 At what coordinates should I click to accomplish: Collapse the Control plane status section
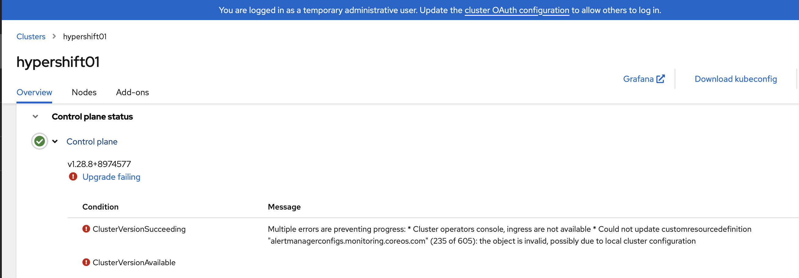coord(35,117)
